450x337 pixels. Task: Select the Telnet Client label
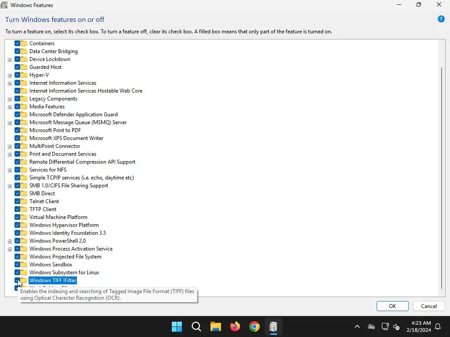point(44,201)
